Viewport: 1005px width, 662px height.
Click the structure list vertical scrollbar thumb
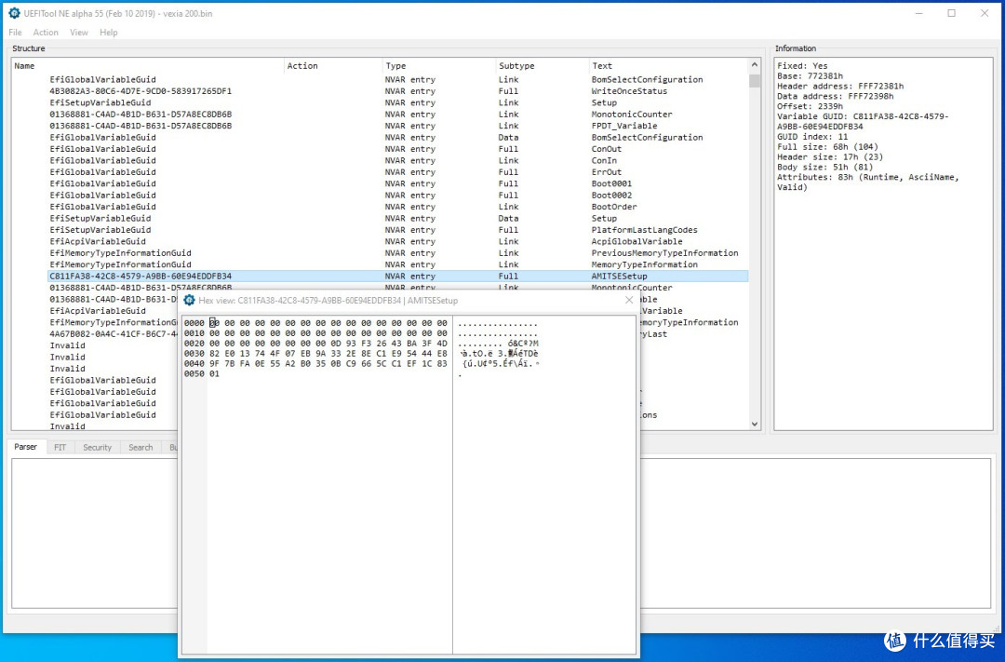coord(755,80)
